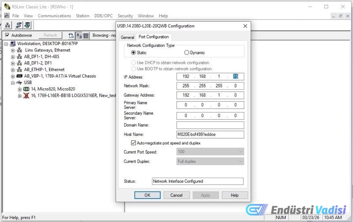Viewport: 353px width, 222px height.
Task: Switch to details list view in RSWho
Action: pos(86,36)
